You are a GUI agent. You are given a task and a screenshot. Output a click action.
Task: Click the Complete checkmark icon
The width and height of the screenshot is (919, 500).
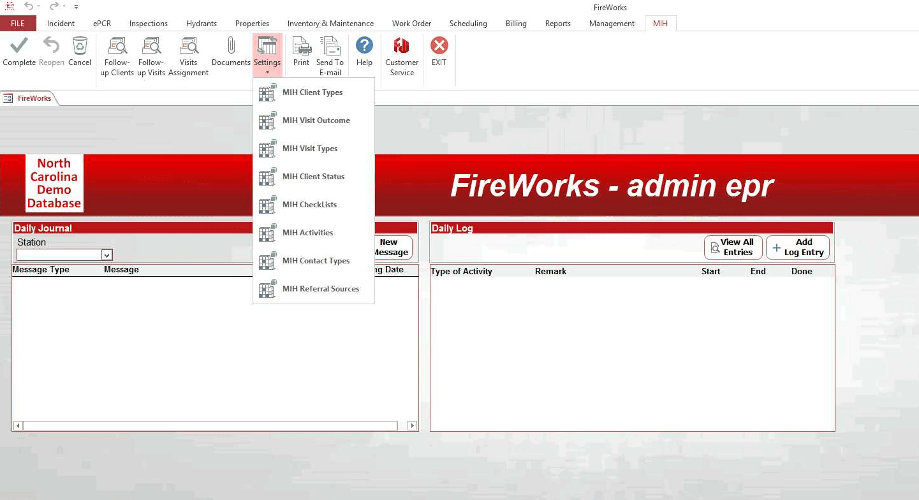point(19,46)
